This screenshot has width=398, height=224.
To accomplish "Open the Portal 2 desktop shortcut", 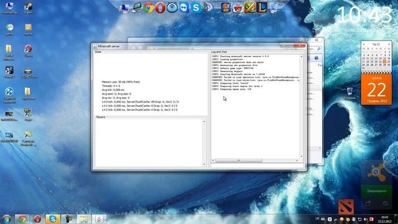I will click(x=9, y=72).
